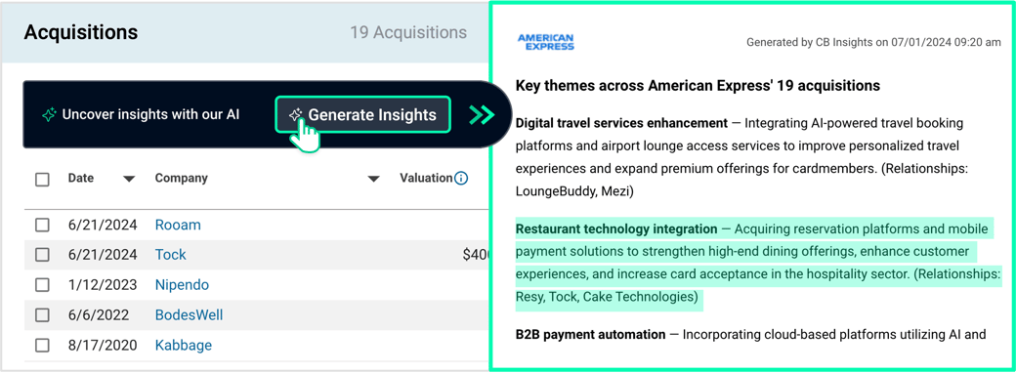Click the date 6/6/2022
This screenshot has height=373, width=1016.
[x=99, y=315]
